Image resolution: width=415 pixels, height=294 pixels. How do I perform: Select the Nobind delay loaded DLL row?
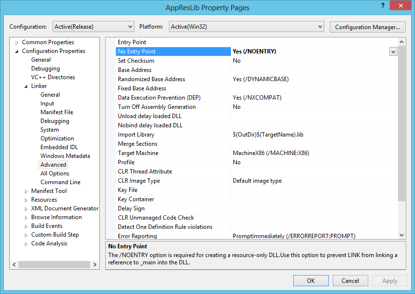[257, 125]
